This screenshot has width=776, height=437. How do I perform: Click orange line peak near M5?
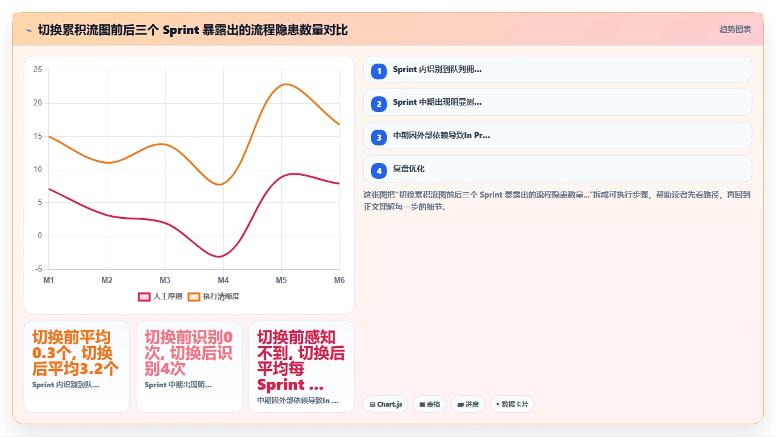(285, 84)
